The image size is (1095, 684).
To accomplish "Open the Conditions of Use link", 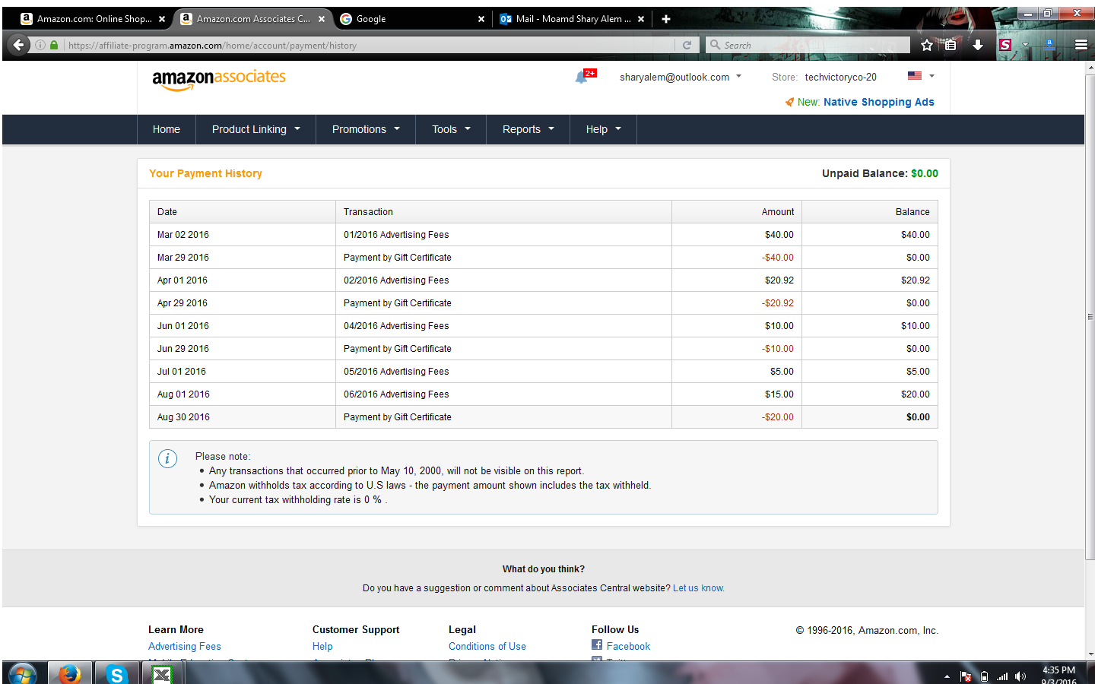I will click(487, 647).
